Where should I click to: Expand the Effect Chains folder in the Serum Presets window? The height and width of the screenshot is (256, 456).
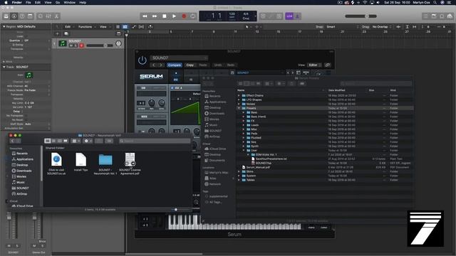click(239, 95)
